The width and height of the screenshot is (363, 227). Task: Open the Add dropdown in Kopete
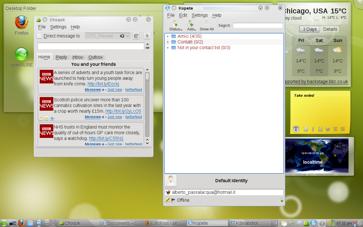[x=191, y=26]
